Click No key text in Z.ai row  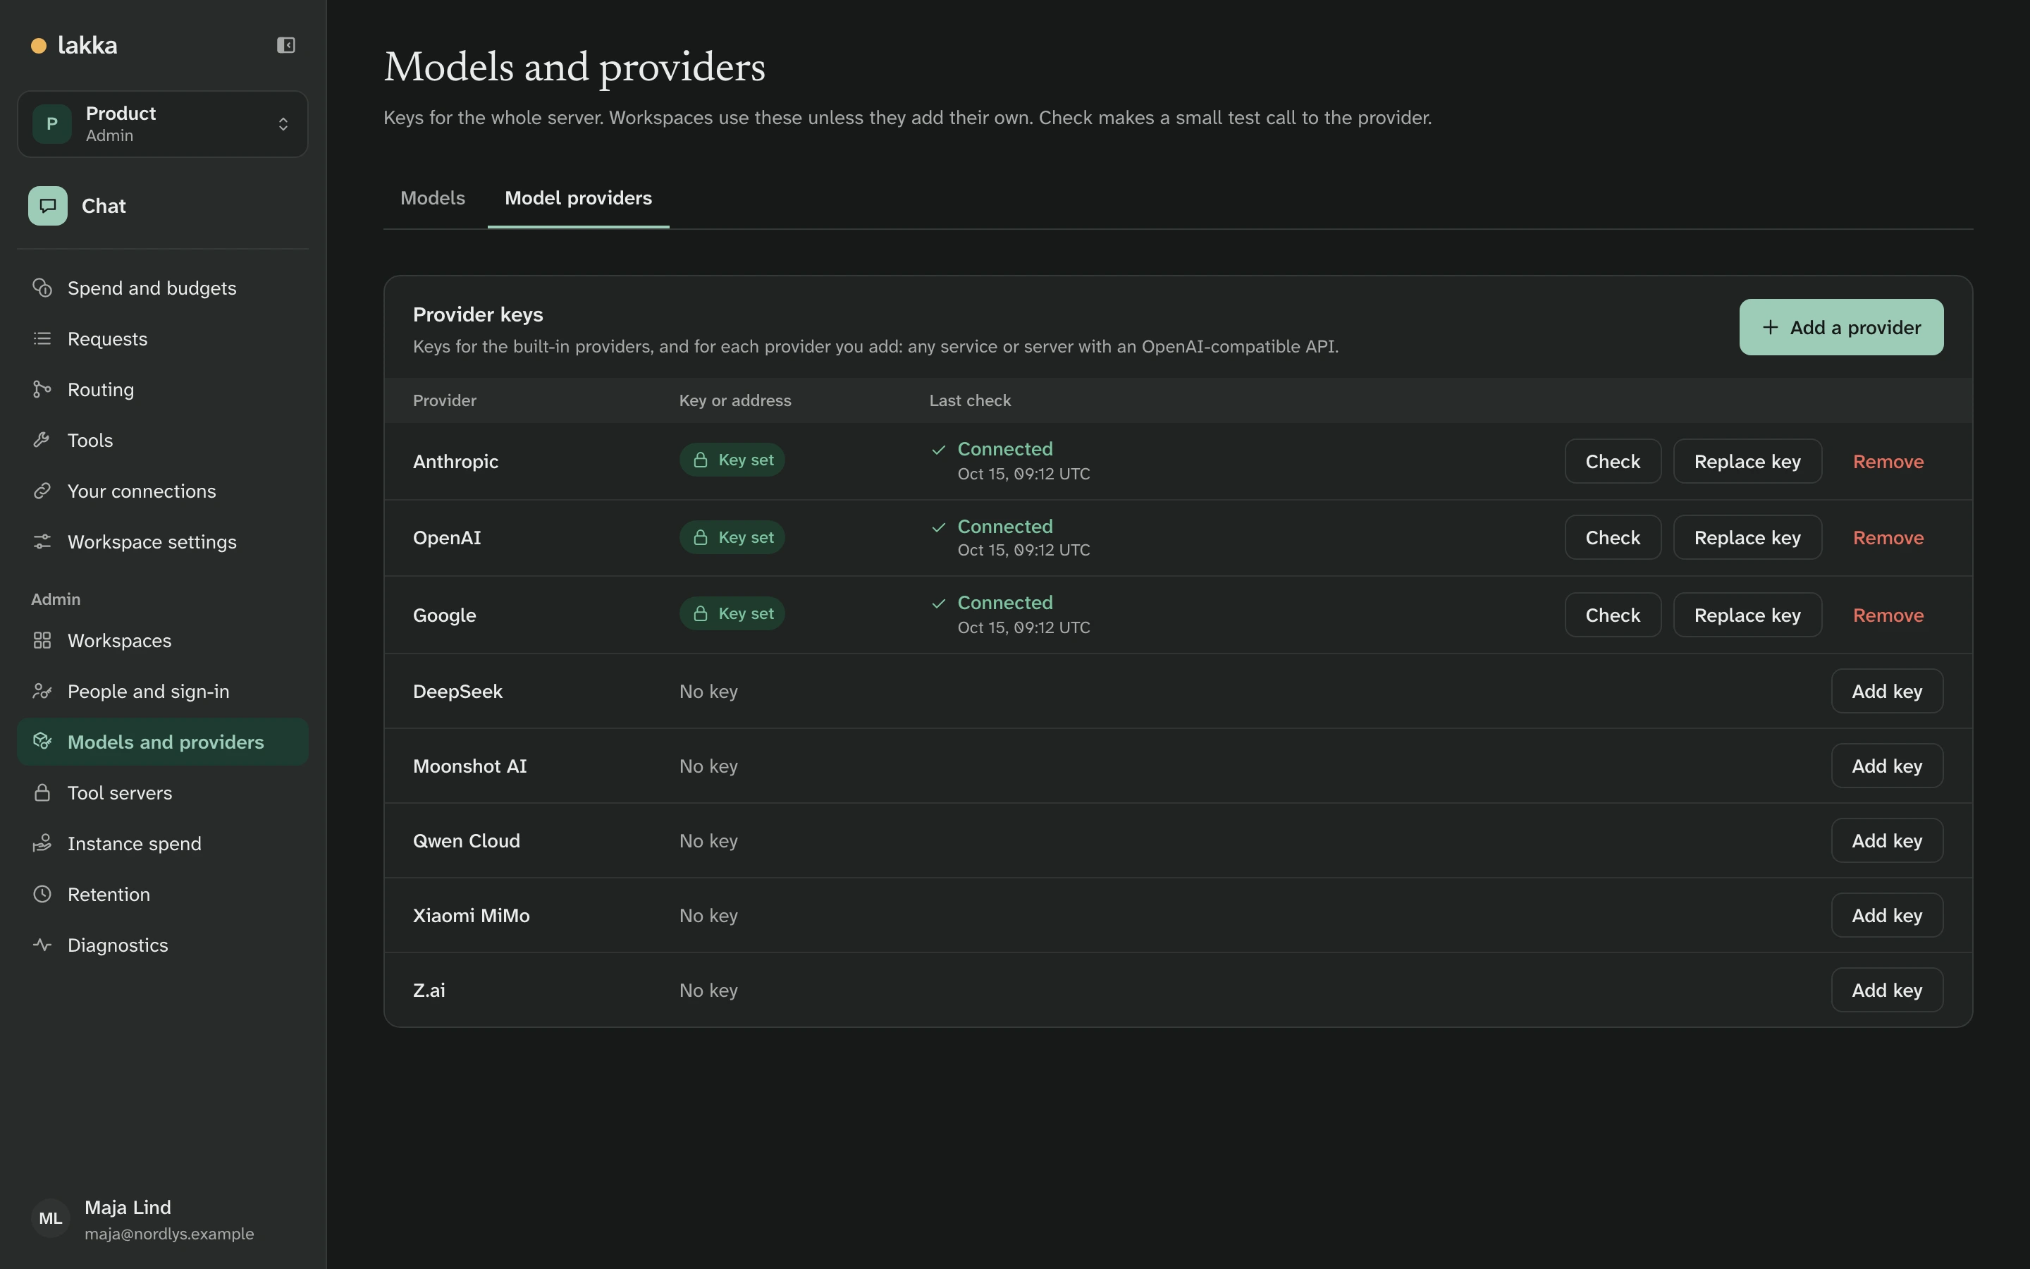coord(709,991)
